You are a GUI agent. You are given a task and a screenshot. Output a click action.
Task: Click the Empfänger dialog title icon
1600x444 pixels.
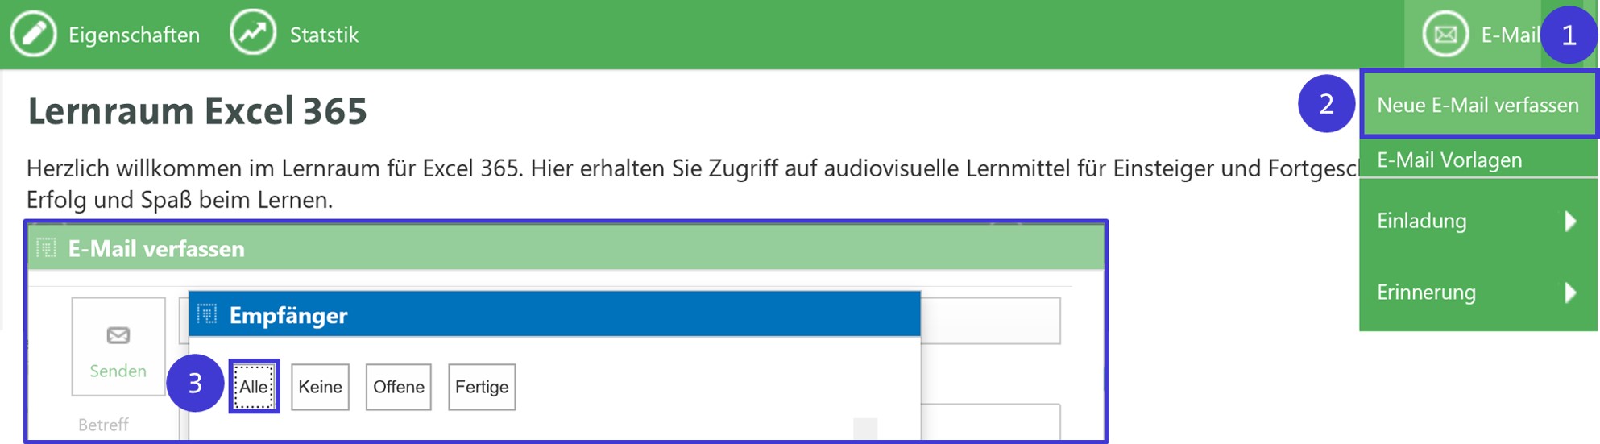coord(207,313)
